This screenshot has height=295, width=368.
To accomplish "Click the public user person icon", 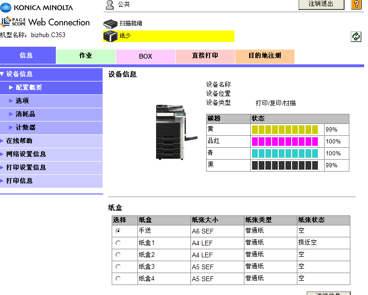I will (x=110, y=5).
